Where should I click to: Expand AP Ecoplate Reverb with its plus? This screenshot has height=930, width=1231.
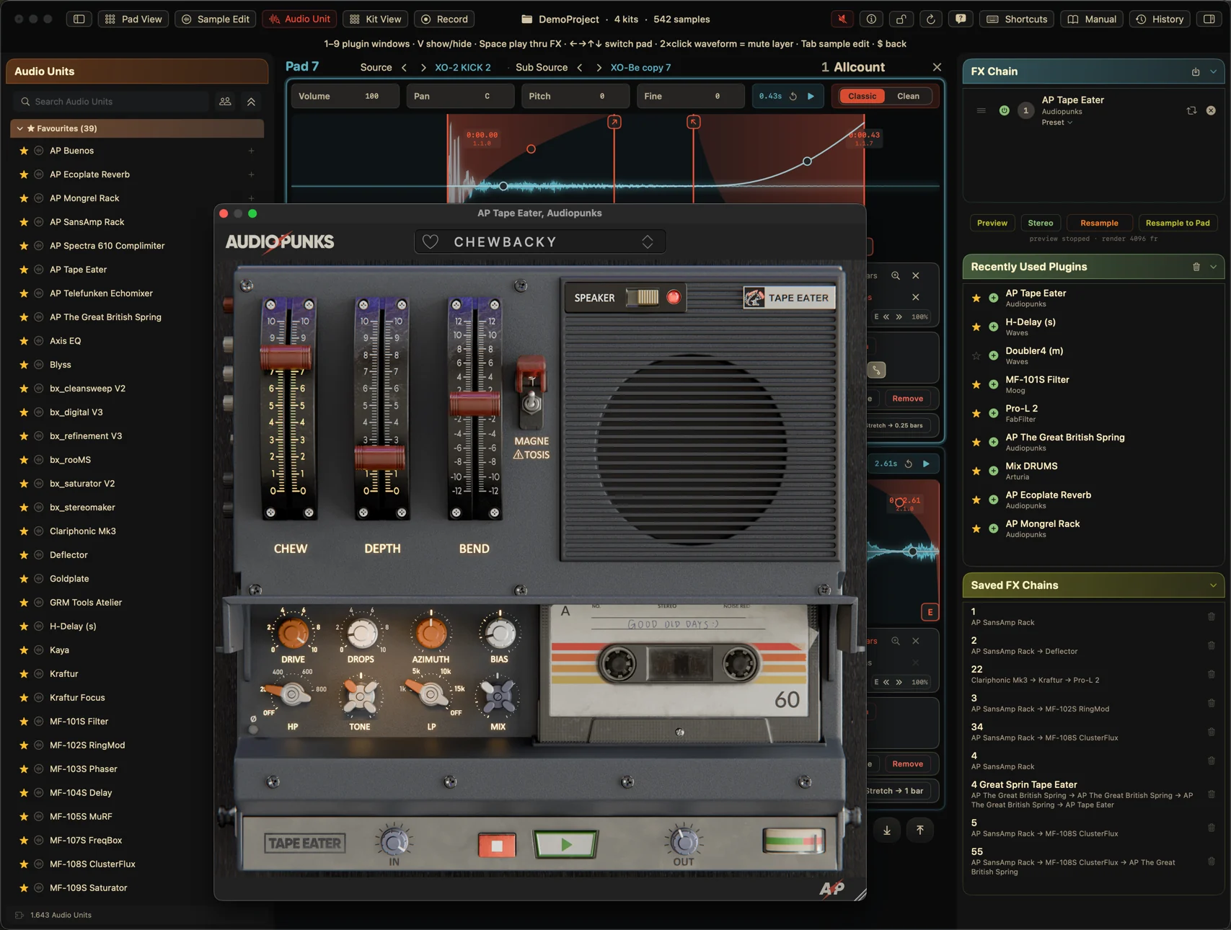(251, 174)
